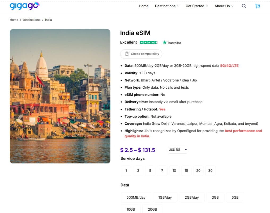Click the Check compatibility button
270x213 pixels.
[141, 54]
